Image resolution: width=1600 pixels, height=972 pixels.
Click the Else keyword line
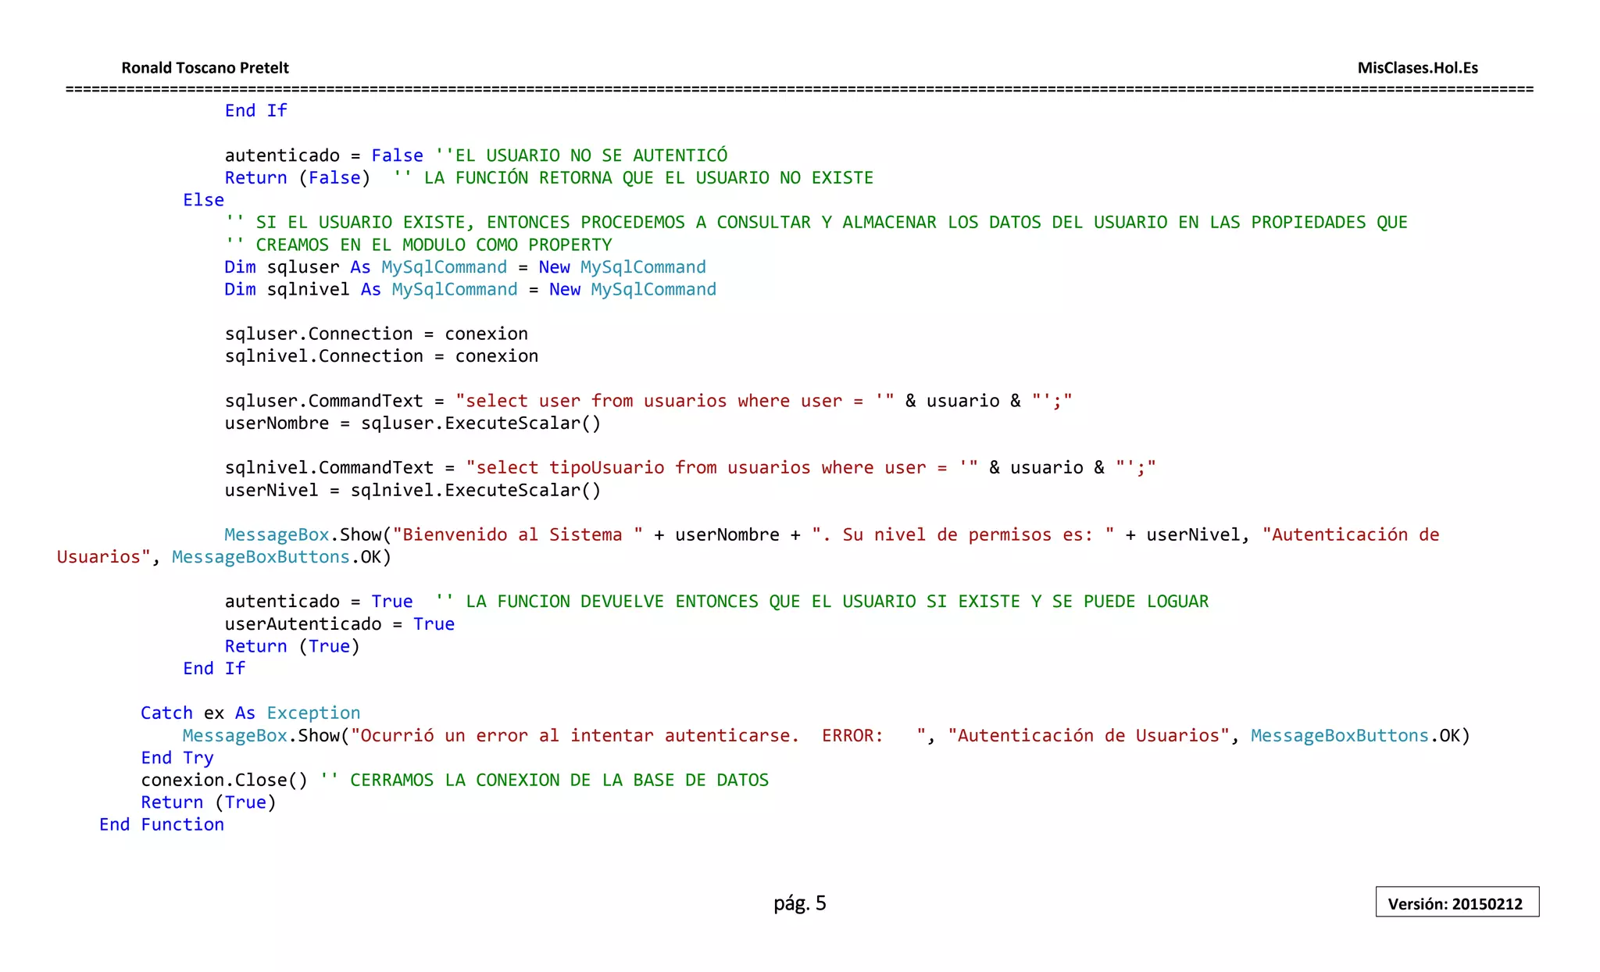point(203,200)
